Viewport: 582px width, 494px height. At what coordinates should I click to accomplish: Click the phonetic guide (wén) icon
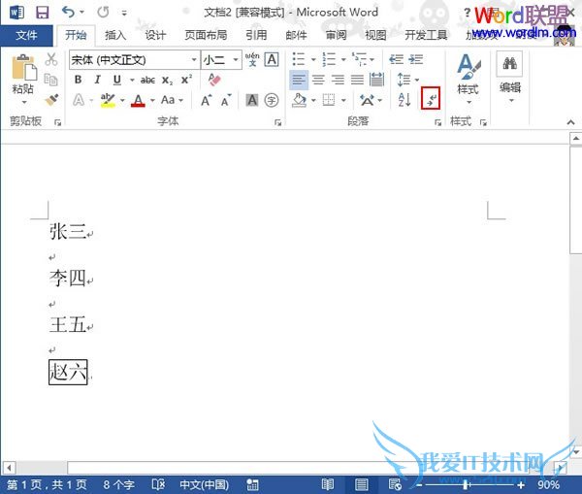[x=252, y=59]
